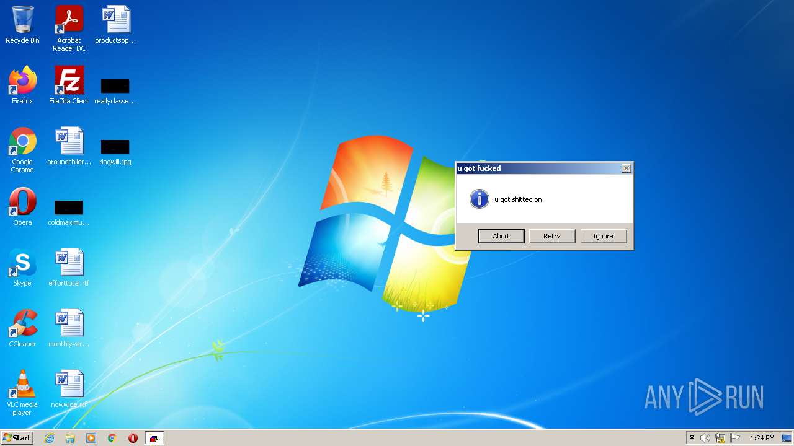Image resolution: width=794 pixels, height=446 pixels.
Task: Select the reallyclasse file icon
Action: tap(115, 92)
